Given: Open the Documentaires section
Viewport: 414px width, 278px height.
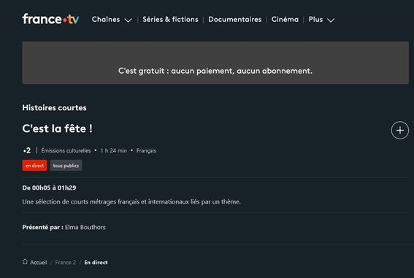Looking at the screenshot, I should 234,20.
